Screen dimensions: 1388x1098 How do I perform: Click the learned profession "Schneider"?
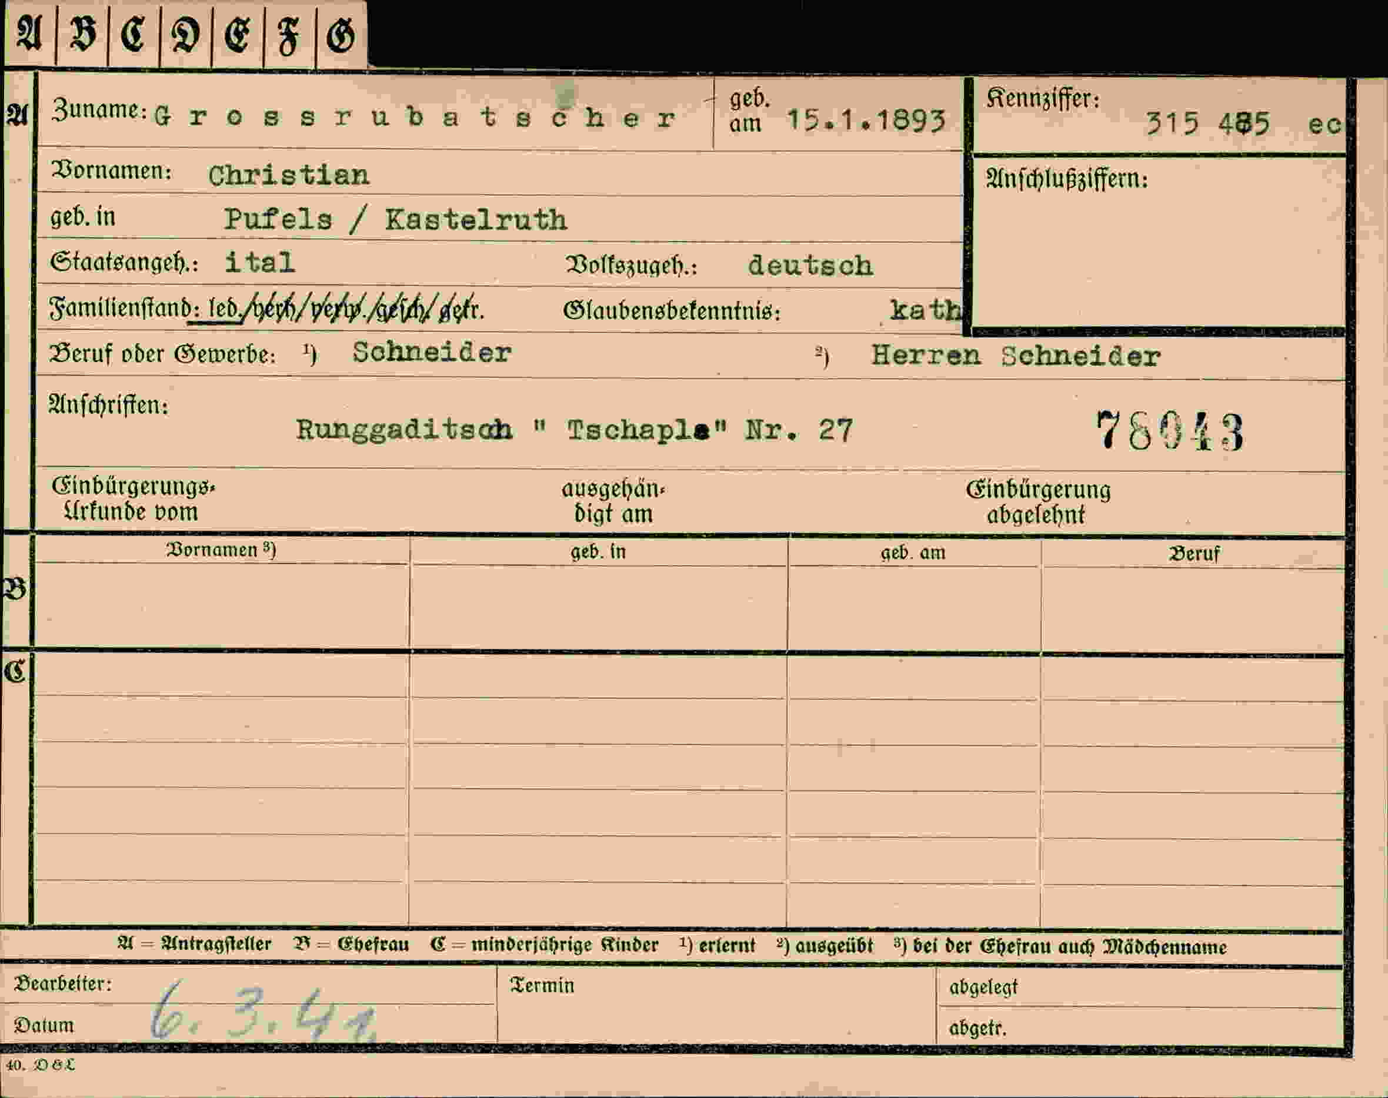[x=432, y=352]
